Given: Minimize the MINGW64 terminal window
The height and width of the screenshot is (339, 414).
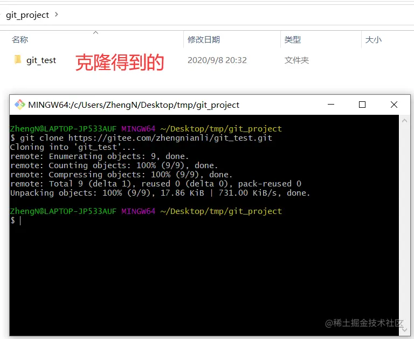Looking at the screenshot, I should 331,105.
